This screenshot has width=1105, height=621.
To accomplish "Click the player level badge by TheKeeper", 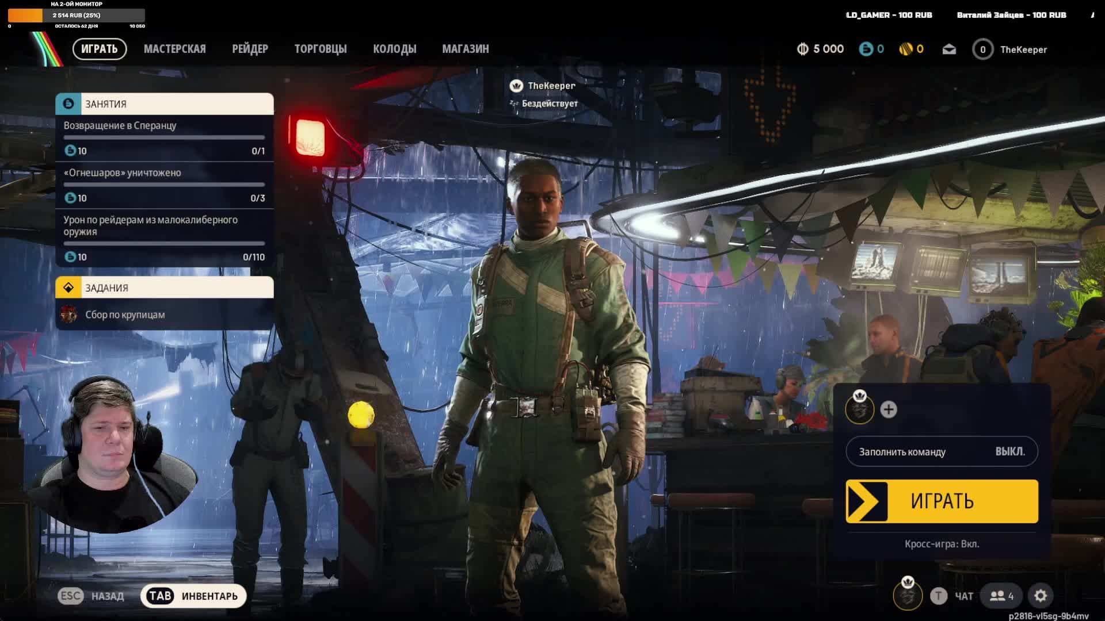I will tap(982, 49).
